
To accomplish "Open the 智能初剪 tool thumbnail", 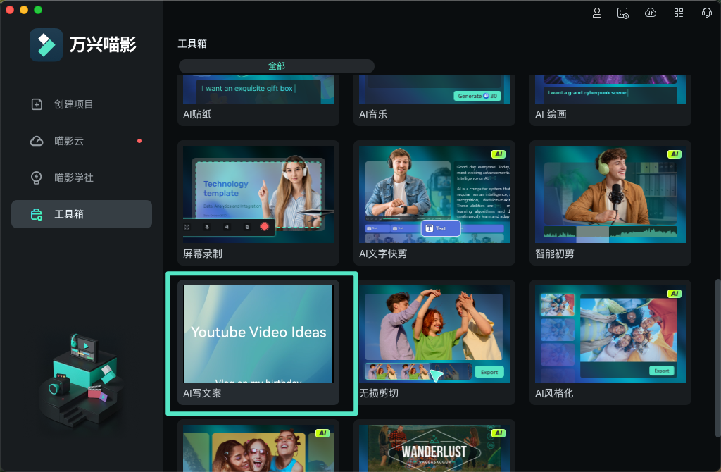I will (x=610, y=194).
